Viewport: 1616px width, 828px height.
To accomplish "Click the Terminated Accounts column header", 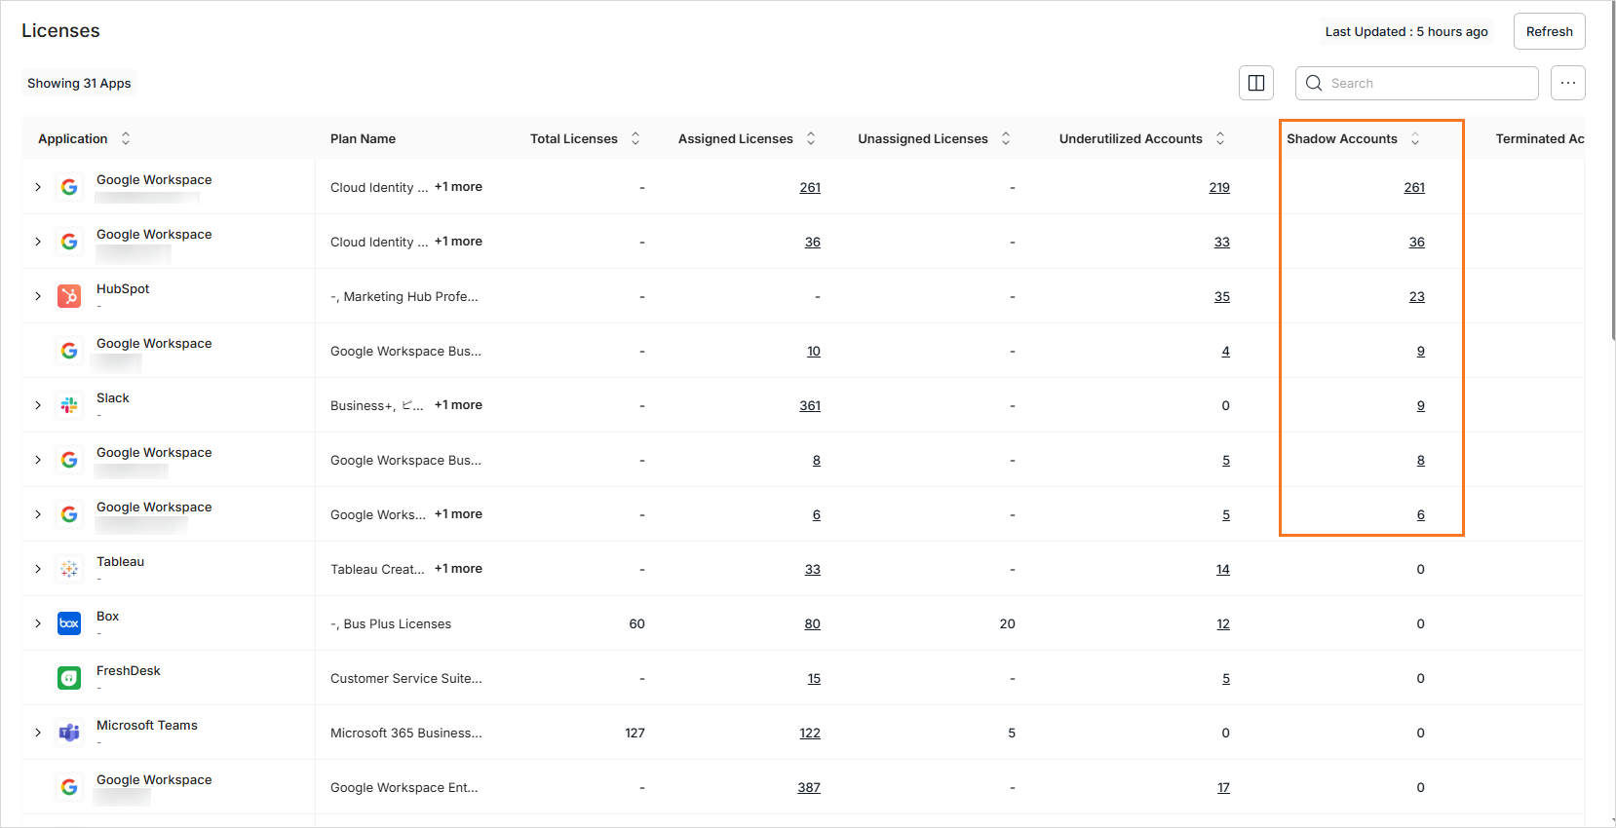I will (1539, 138).
